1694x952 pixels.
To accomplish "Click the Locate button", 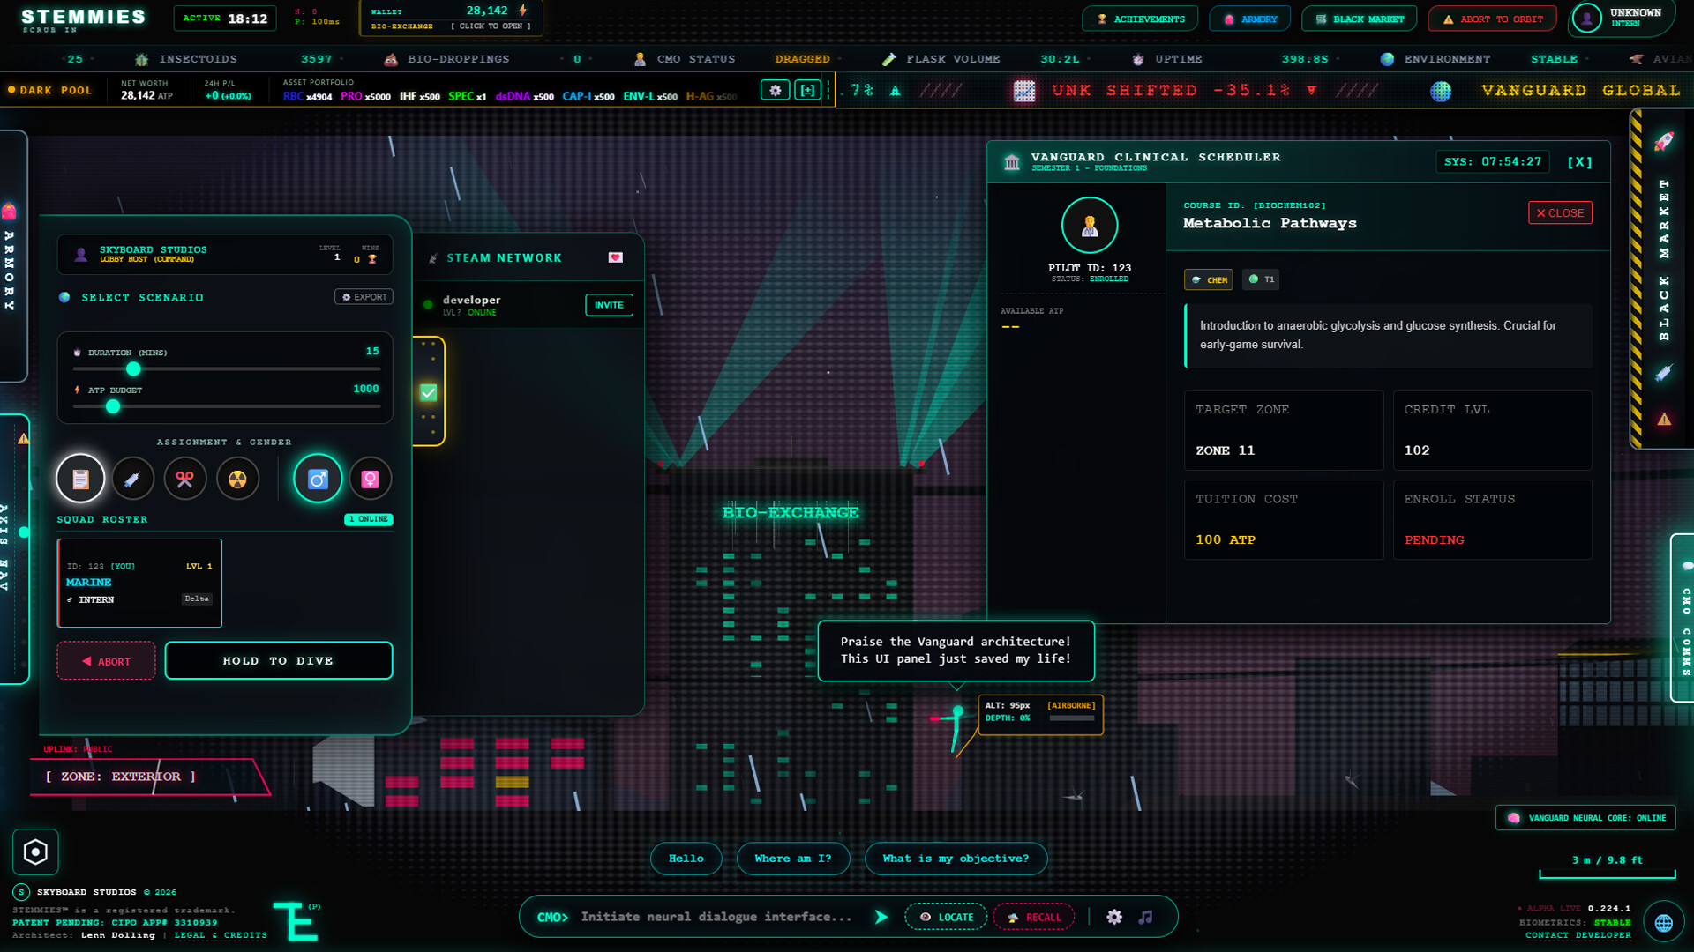I will tap(946, 917).
